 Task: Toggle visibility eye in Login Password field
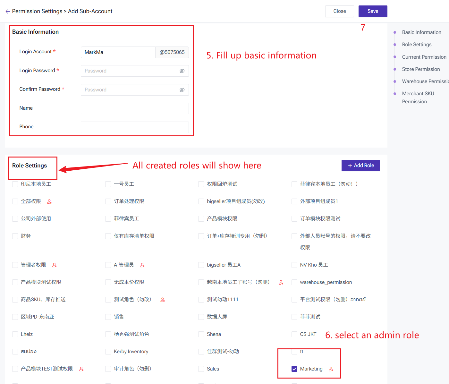pyautogui.click(x=182, y=71)
